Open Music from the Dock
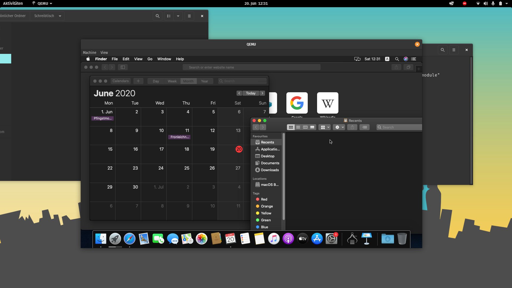This screenshot has height=288, width=512. [273, 239]
